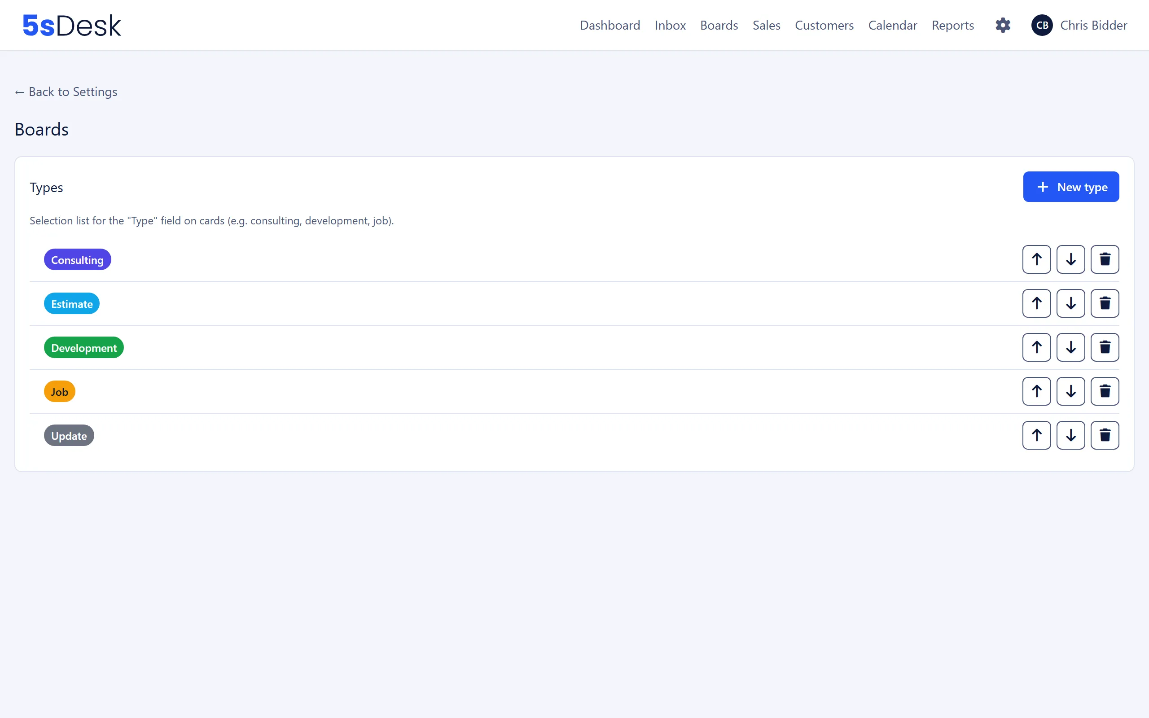Open the Boards nav item
The height and width of the screenshot is (718, 1149).
[719, 25]
